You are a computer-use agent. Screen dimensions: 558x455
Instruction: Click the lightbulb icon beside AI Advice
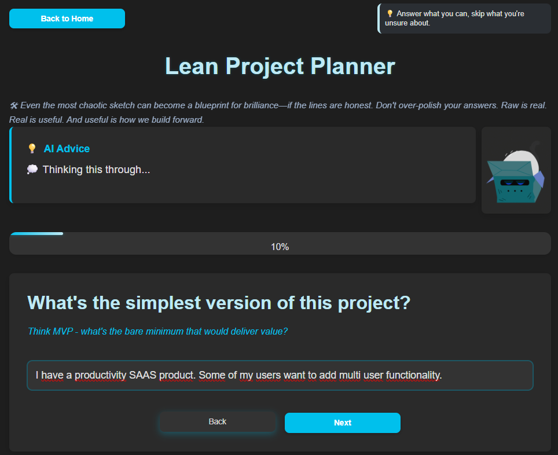pos(32,148)
